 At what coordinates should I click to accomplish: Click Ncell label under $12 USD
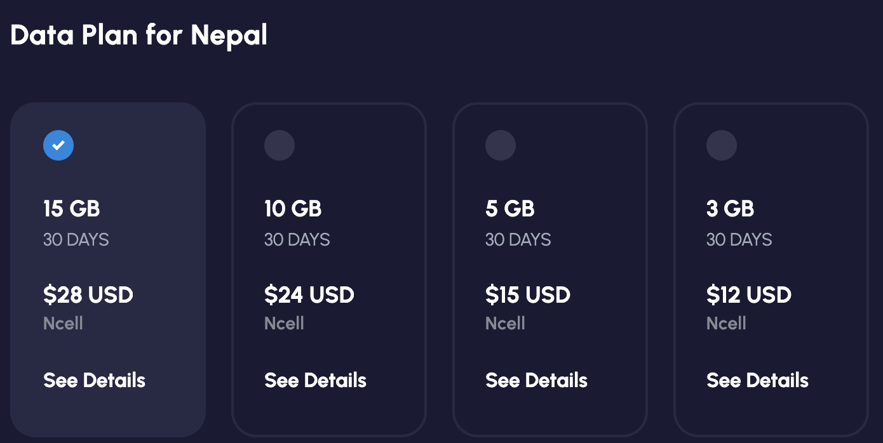pyautogui.click(x=726, y=324)
